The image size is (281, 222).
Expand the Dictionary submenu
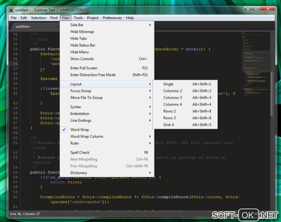coord(107,173)
